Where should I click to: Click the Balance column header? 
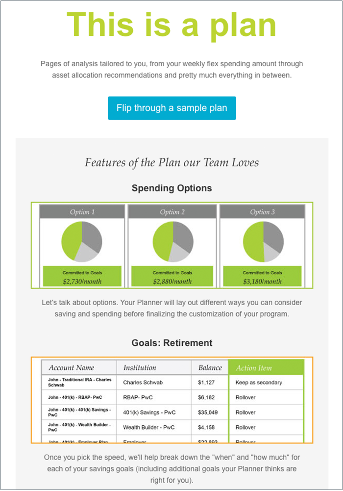click(210, 367)
